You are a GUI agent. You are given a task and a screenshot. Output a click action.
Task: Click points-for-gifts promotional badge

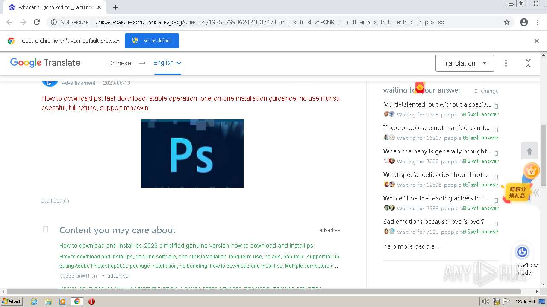click(x=517, y=193)
